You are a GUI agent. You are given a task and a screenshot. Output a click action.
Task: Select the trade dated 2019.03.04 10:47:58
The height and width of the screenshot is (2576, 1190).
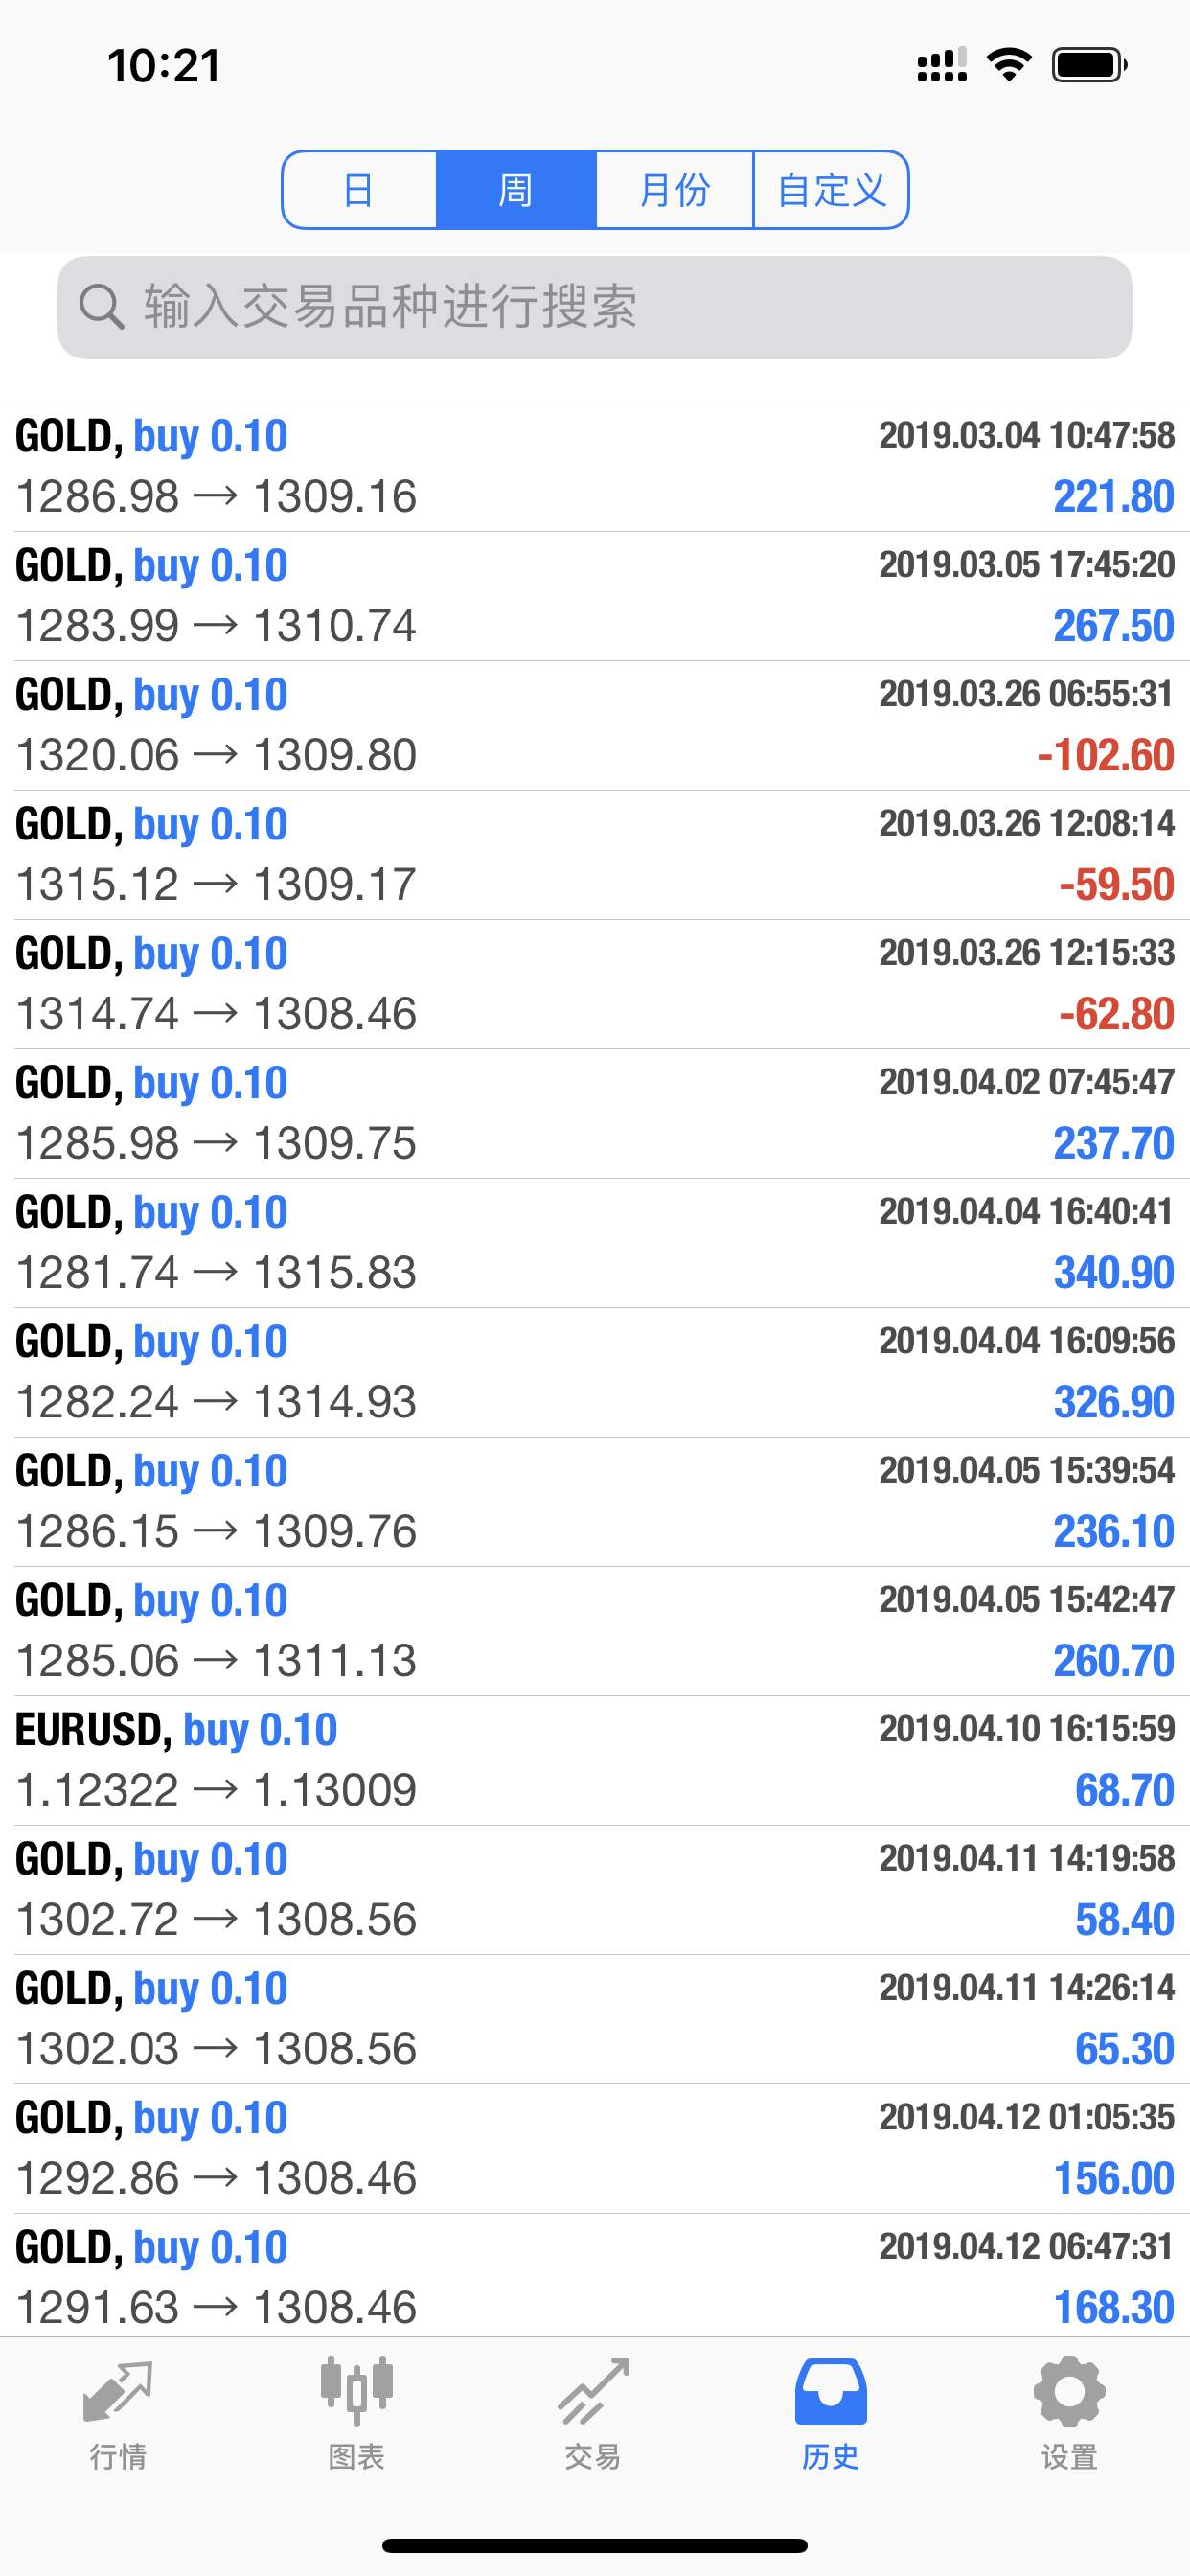coord(595,467)
